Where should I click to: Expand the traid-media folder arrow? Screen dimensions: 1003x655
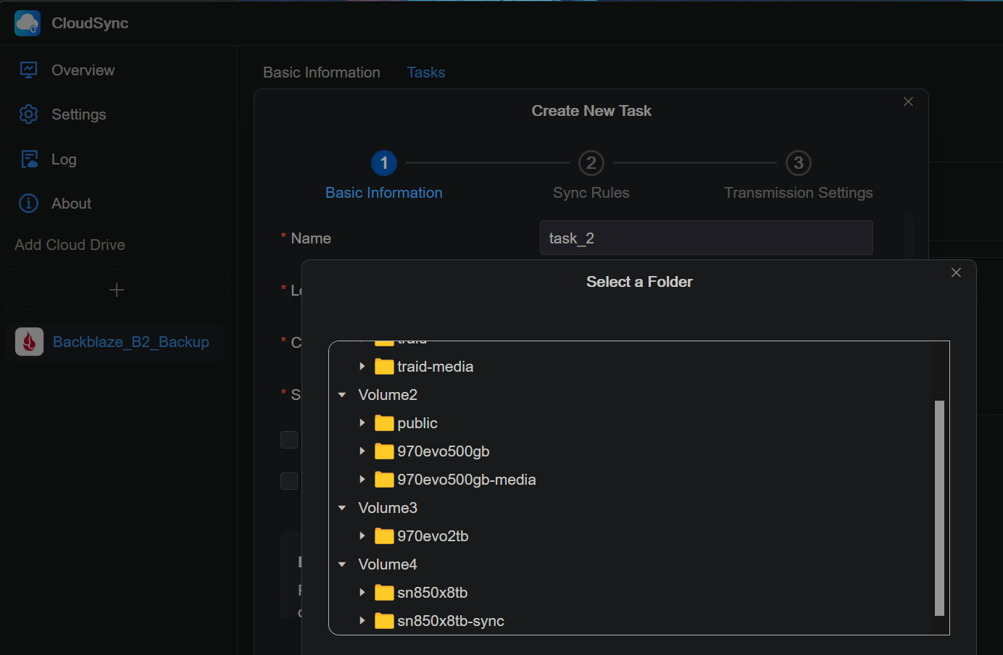point(362,367)
